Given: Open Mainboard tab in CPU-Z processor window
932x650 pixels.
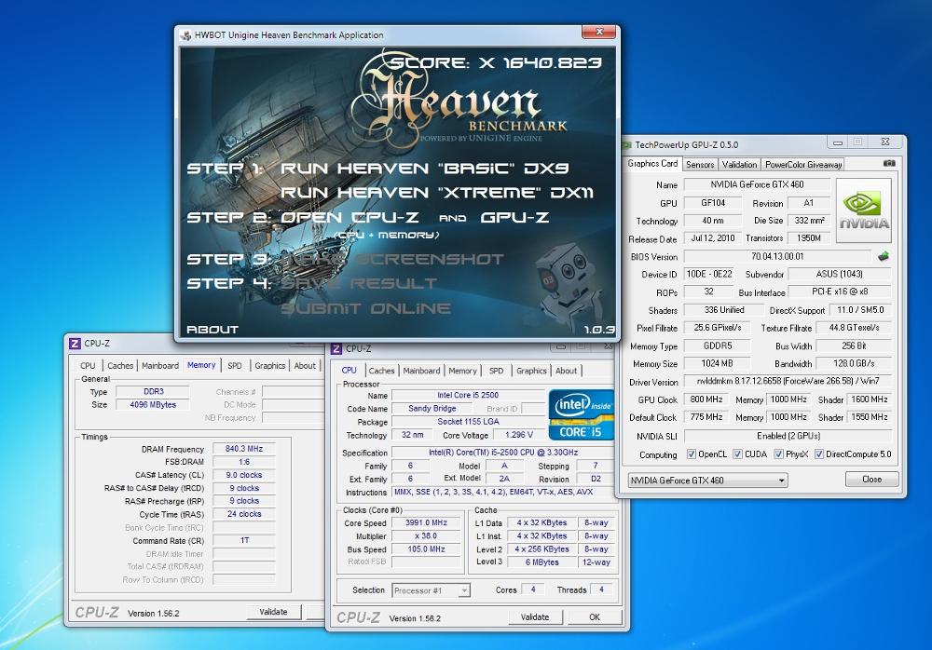Looking at the screenshot, I should [x=421, y=371].
